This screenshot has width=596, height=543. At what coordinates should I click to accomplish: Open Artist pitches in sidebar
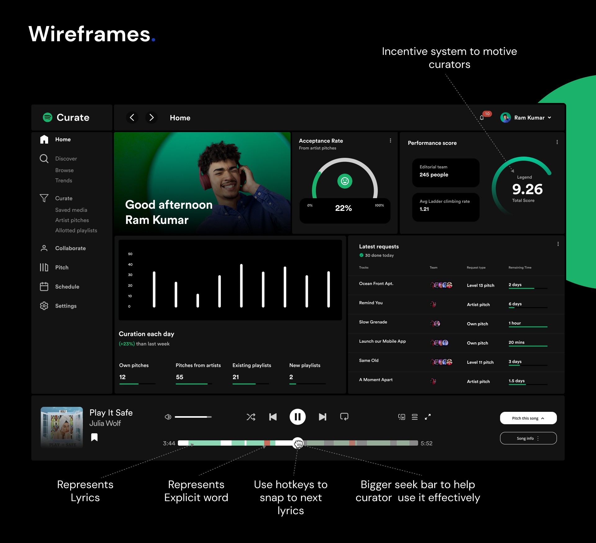pyautogui.click(x=72, y=220)
